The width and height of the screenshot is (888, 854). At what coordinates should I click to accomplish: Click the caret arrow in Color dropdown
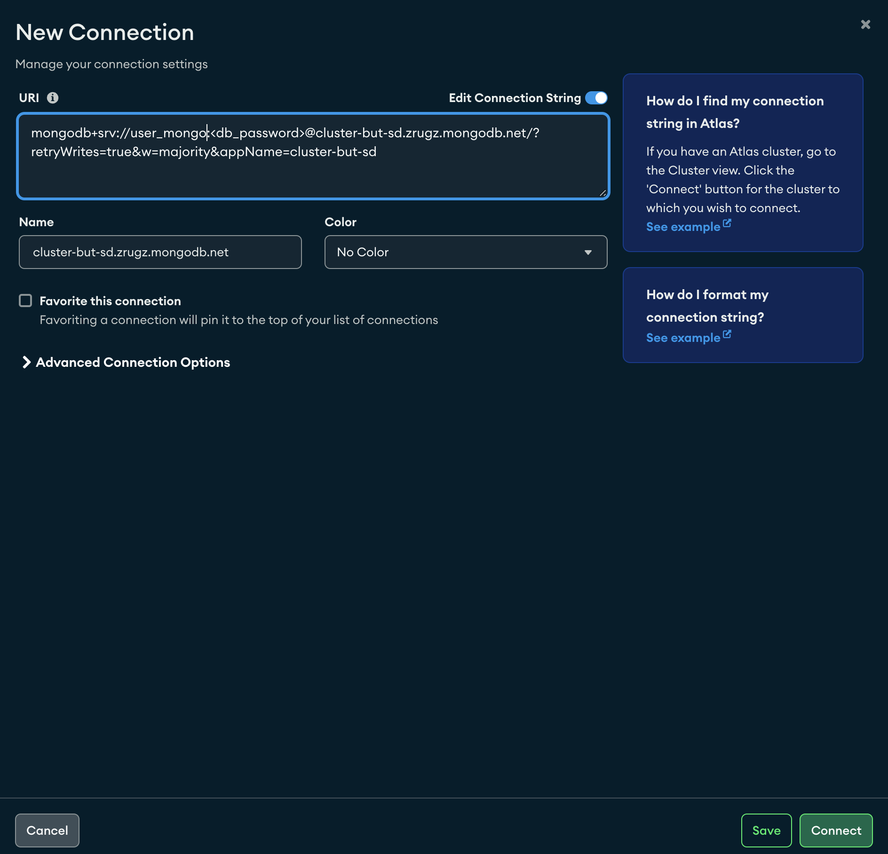coord(588,253)
